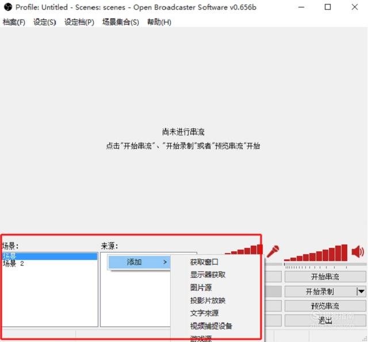
Task: Choose 投影片放映 from the add submenu
Action: pyautogui.click(x=208, y=300)
